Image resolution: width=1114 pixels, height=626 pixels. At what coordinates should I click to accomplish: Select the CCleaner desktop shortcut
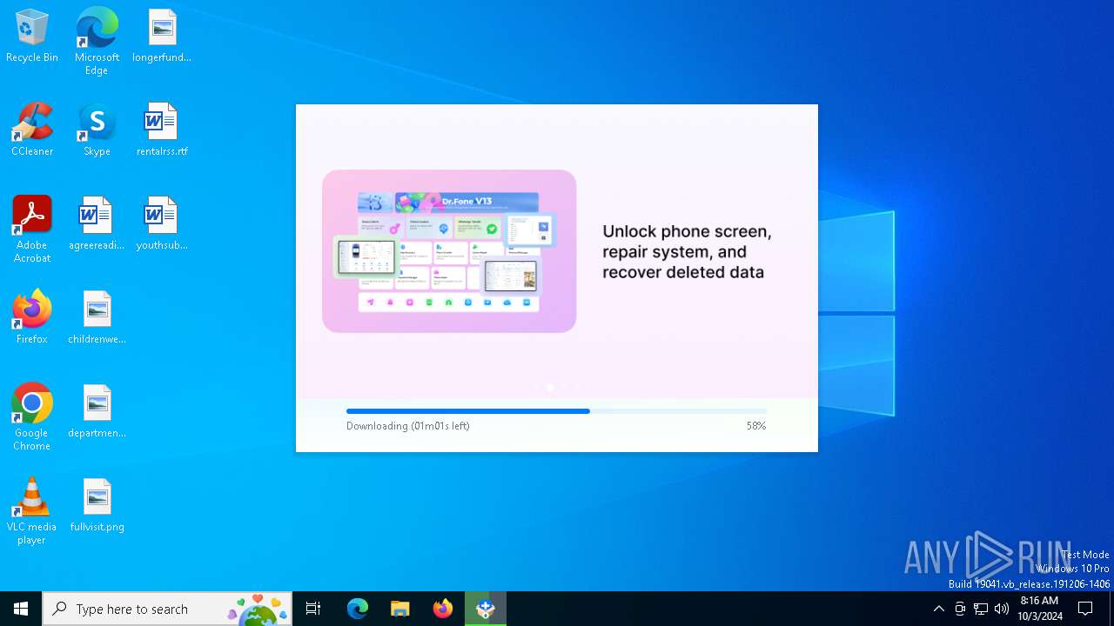pos(32,130)
